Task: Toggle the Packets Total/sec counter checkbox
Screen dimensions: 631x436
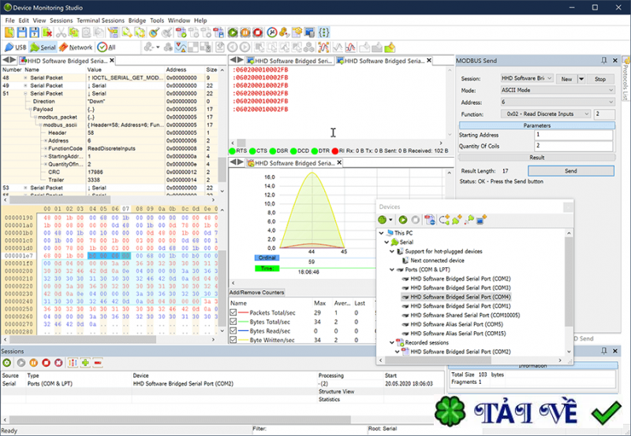Action: tap(233, 313)
